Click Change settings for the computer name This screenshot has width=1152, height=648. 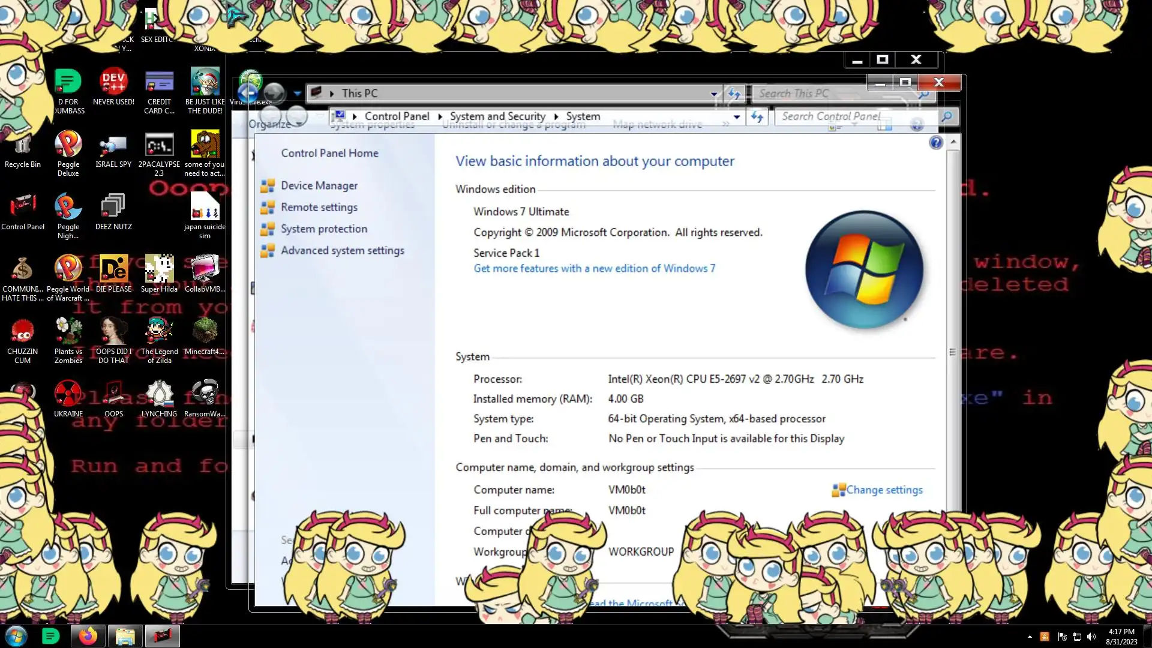pos(884,490)
